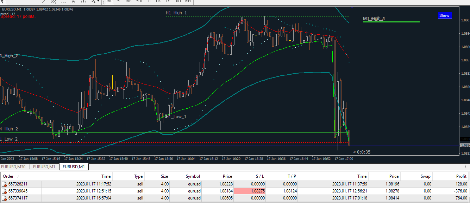Click close time 2023.01.17 17:01:18
470x203 pixels.
coord(350,198)
